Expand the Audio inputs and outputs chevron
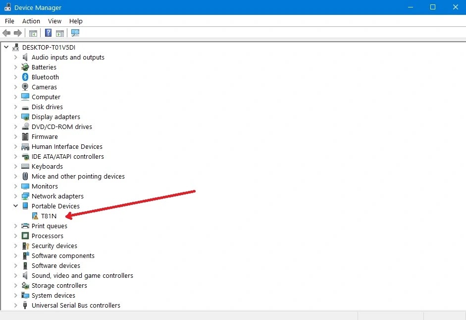Image resolution: width=466 pixels, height=320 pixels. pyautogui.click(x=16, y=57)
